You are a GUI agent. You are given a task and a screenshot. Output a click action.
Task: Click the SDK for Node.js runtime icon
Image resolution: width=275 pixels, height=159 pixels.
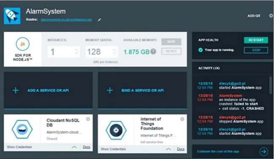[x=23, y=44]
